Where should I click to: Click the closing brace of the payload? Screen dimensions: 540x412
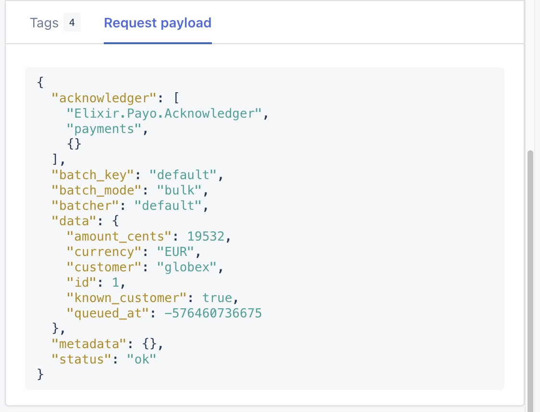[40, 374]
